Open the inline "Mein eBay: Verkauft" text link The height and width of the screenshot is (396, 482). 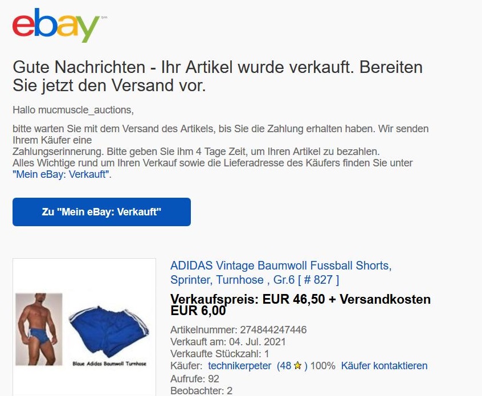click(61, 174)
